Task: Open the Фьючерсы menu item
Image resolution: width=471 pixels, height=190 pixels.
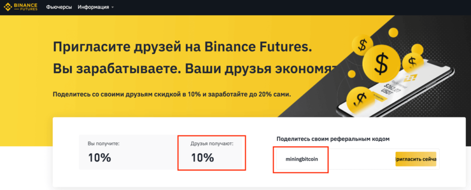Action: pyautogui.click(x=59, y=7)
